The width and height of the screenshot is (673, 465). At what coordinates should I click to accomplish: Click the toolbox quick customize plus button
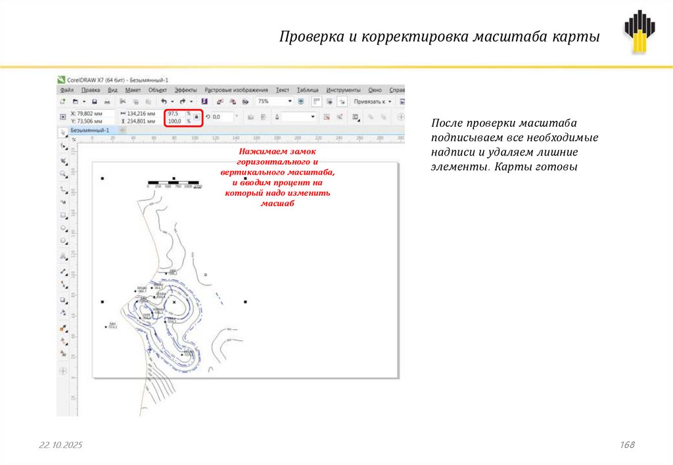pos(63,371)
